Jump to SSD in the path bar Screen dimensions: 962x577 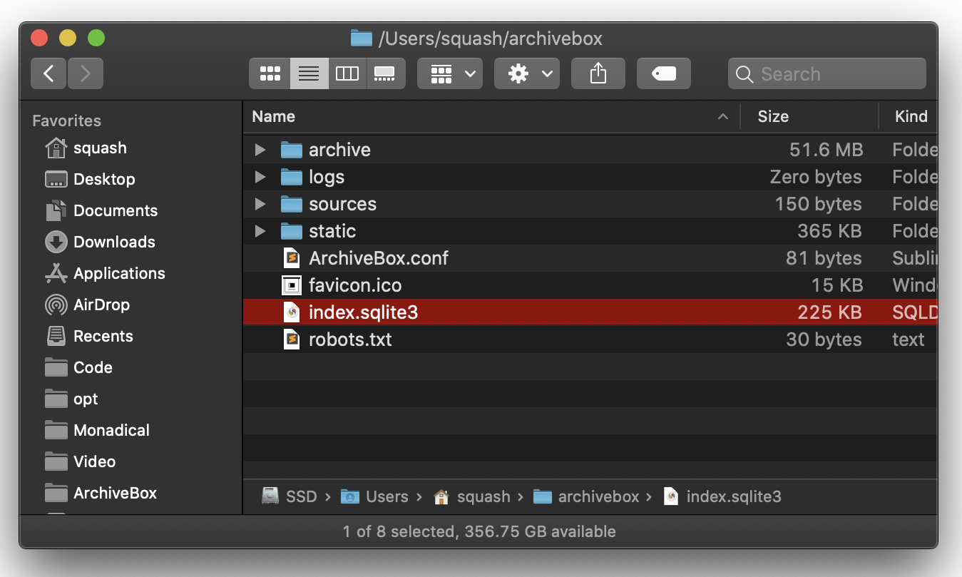pos(290,496)
